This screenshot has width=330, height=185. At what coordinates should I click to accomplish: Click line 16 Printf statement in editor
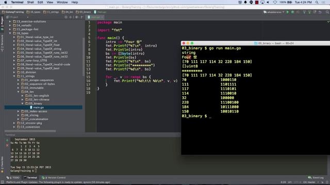[145, 81]
